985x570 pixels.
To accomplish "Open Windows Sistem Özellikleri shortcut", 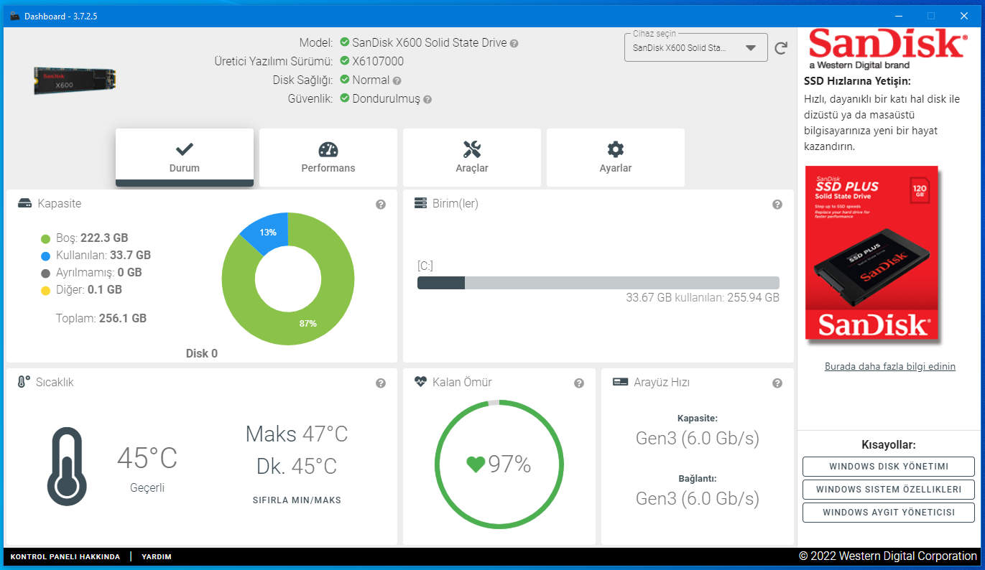I will point(889,490).
